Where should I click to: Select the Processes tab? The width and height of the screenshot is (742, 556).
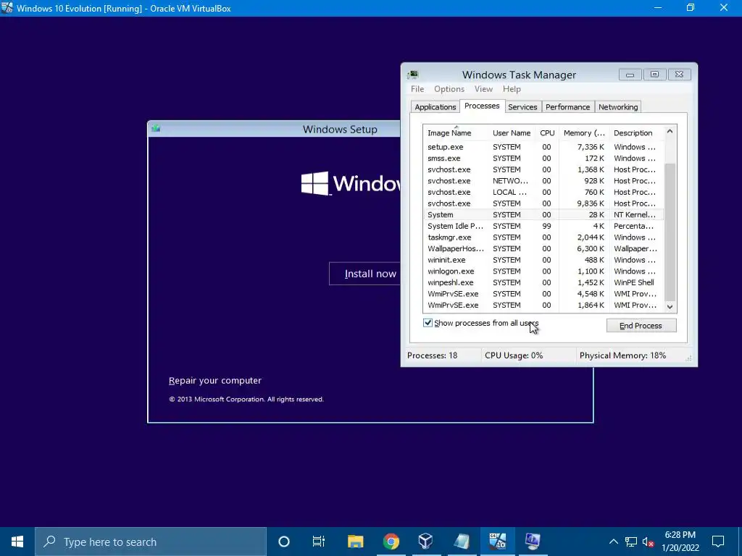point(482,106)
